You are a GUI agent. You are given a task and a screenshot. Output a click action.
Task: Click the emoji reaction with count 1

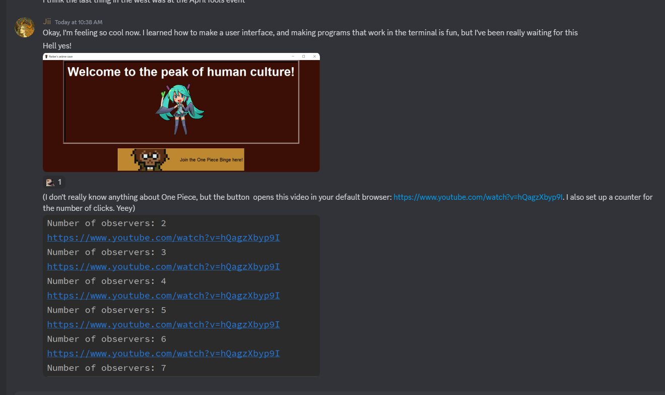click(x=54, y=182)
